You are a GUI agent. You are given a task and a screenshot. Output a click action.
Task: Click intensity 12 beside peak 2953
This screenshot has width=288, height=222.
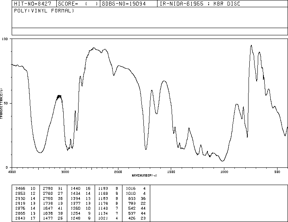click(x=33, y=193)
